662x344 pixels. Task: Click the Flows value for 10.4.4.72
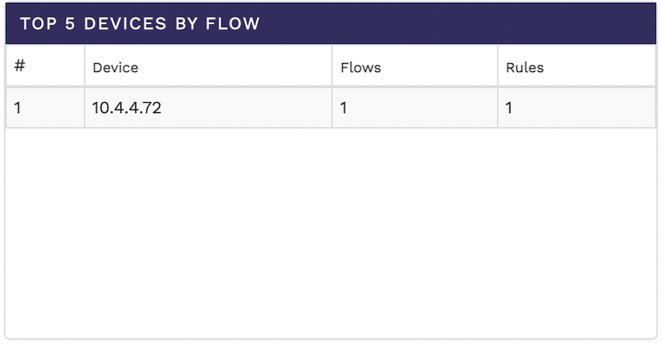[344, 108]
